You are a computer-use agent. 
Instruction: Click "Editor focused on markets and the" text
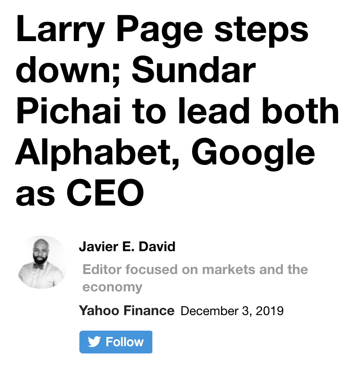coord(195,269)
